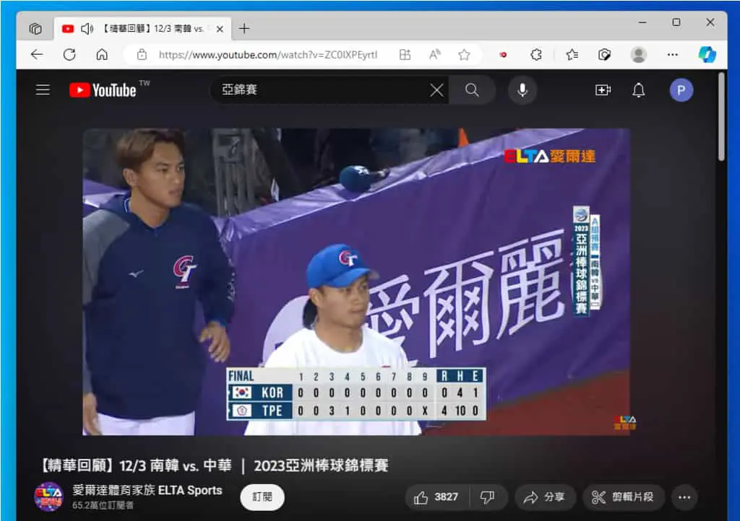Click the video player showing the scoreboard
This screenshot has height=521, width=740.
pyautogui.click(x=356, y=281)
